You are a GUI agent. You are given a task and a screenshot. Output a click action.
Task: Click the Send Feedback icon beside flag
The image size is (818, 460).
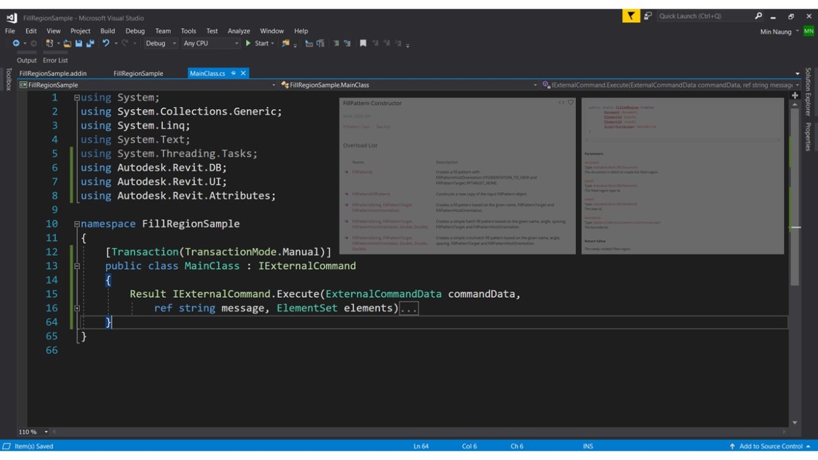pos(648,16)
